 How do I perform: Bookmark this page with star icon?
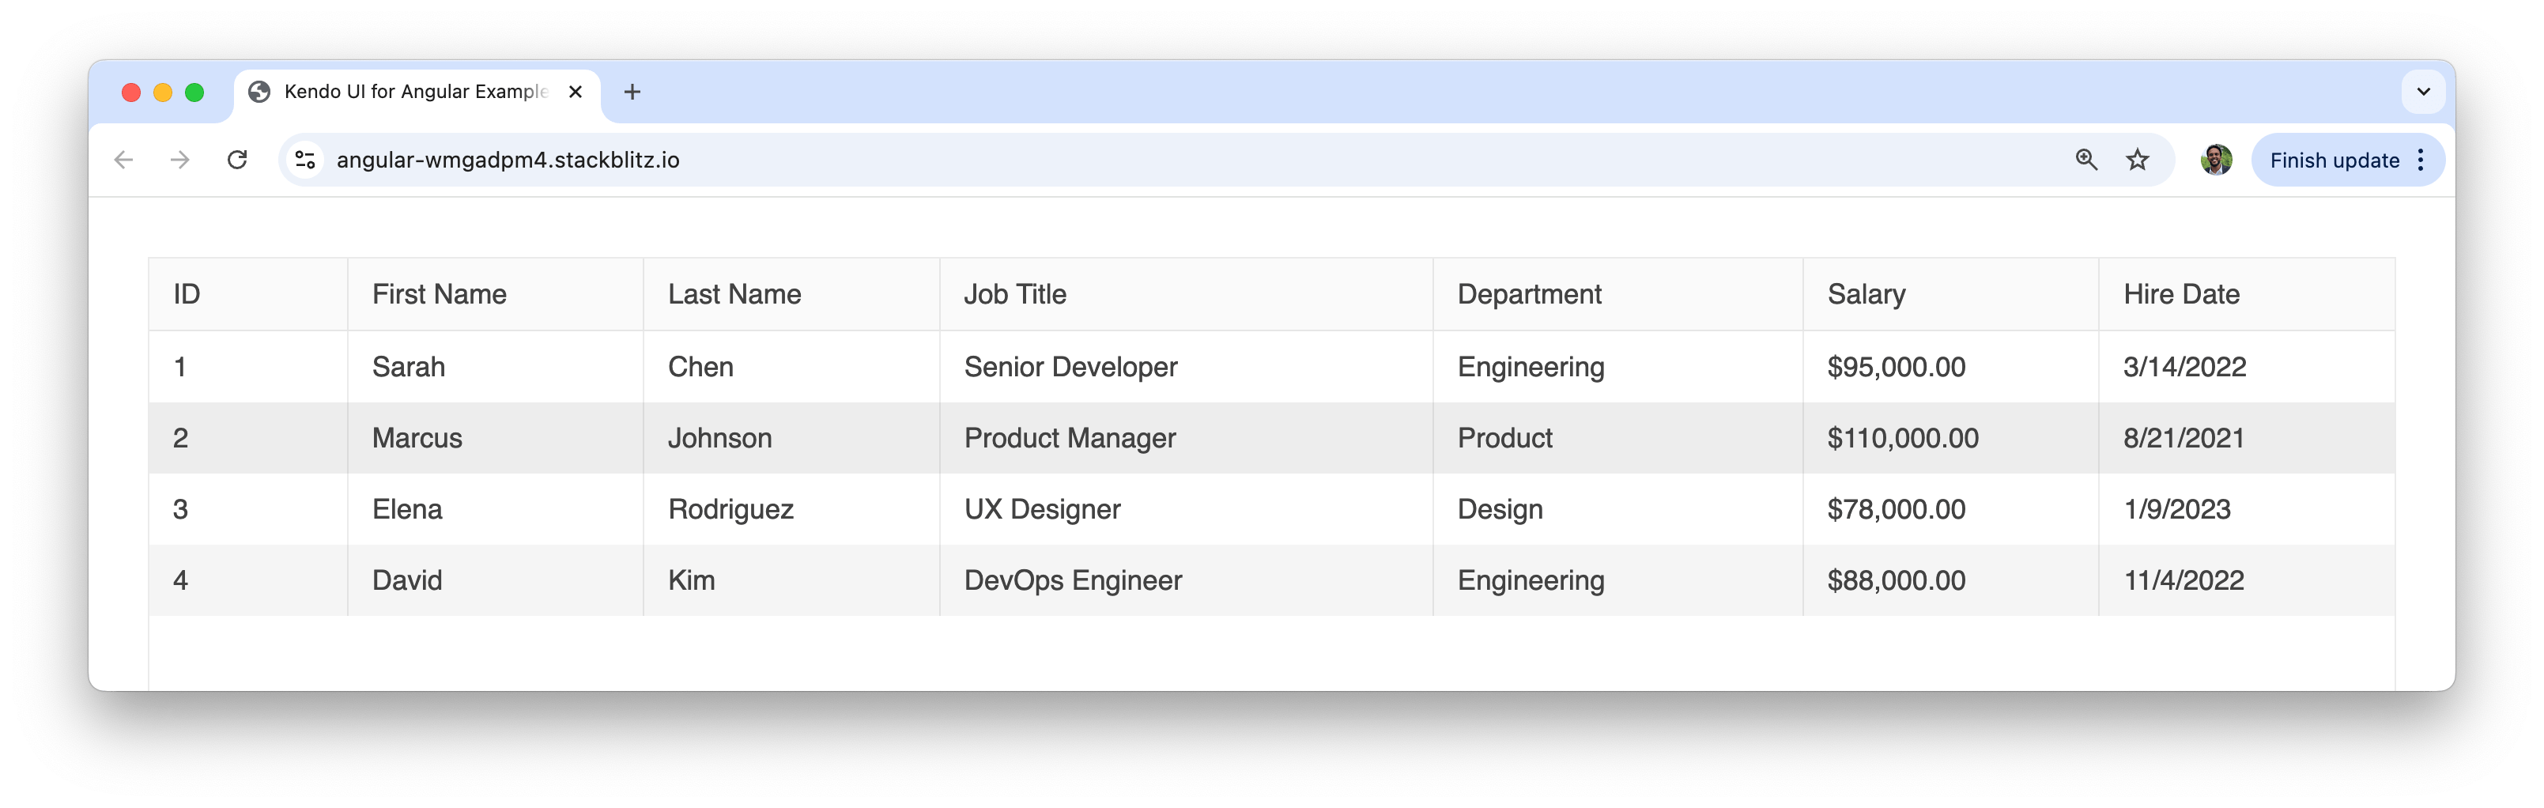click(x=2137, y=160)
